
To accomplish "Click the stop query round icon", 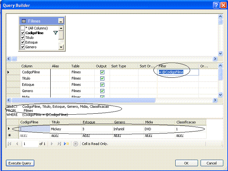I will [75, 144].
